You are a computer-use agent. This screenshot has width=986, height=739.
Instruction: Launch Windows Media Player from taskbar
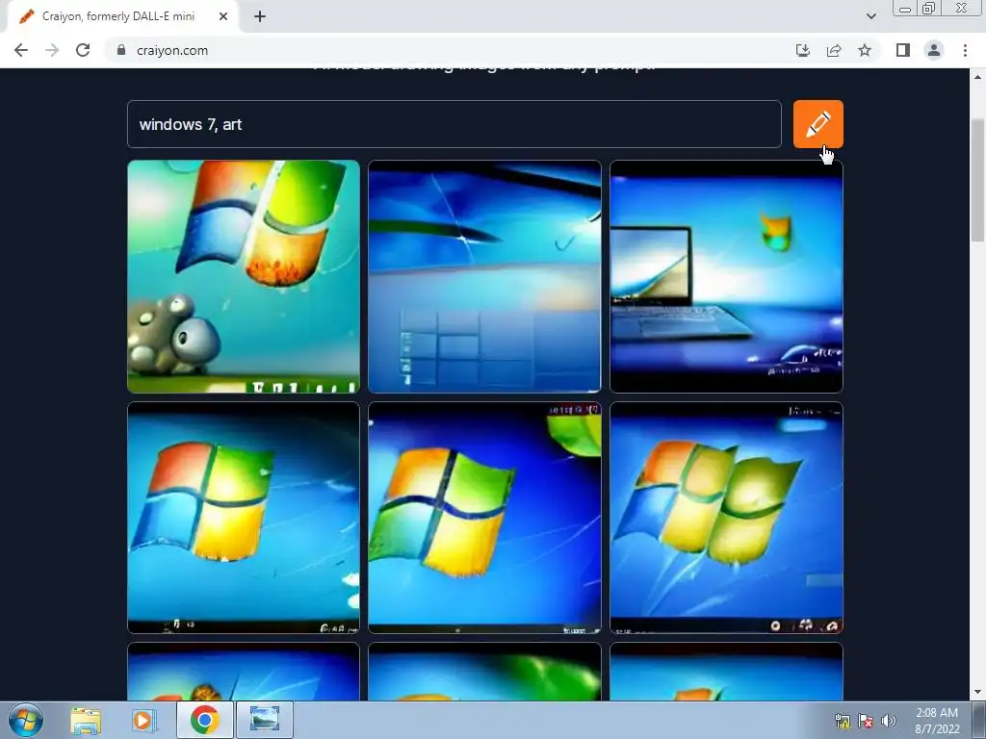pos(144,720)
